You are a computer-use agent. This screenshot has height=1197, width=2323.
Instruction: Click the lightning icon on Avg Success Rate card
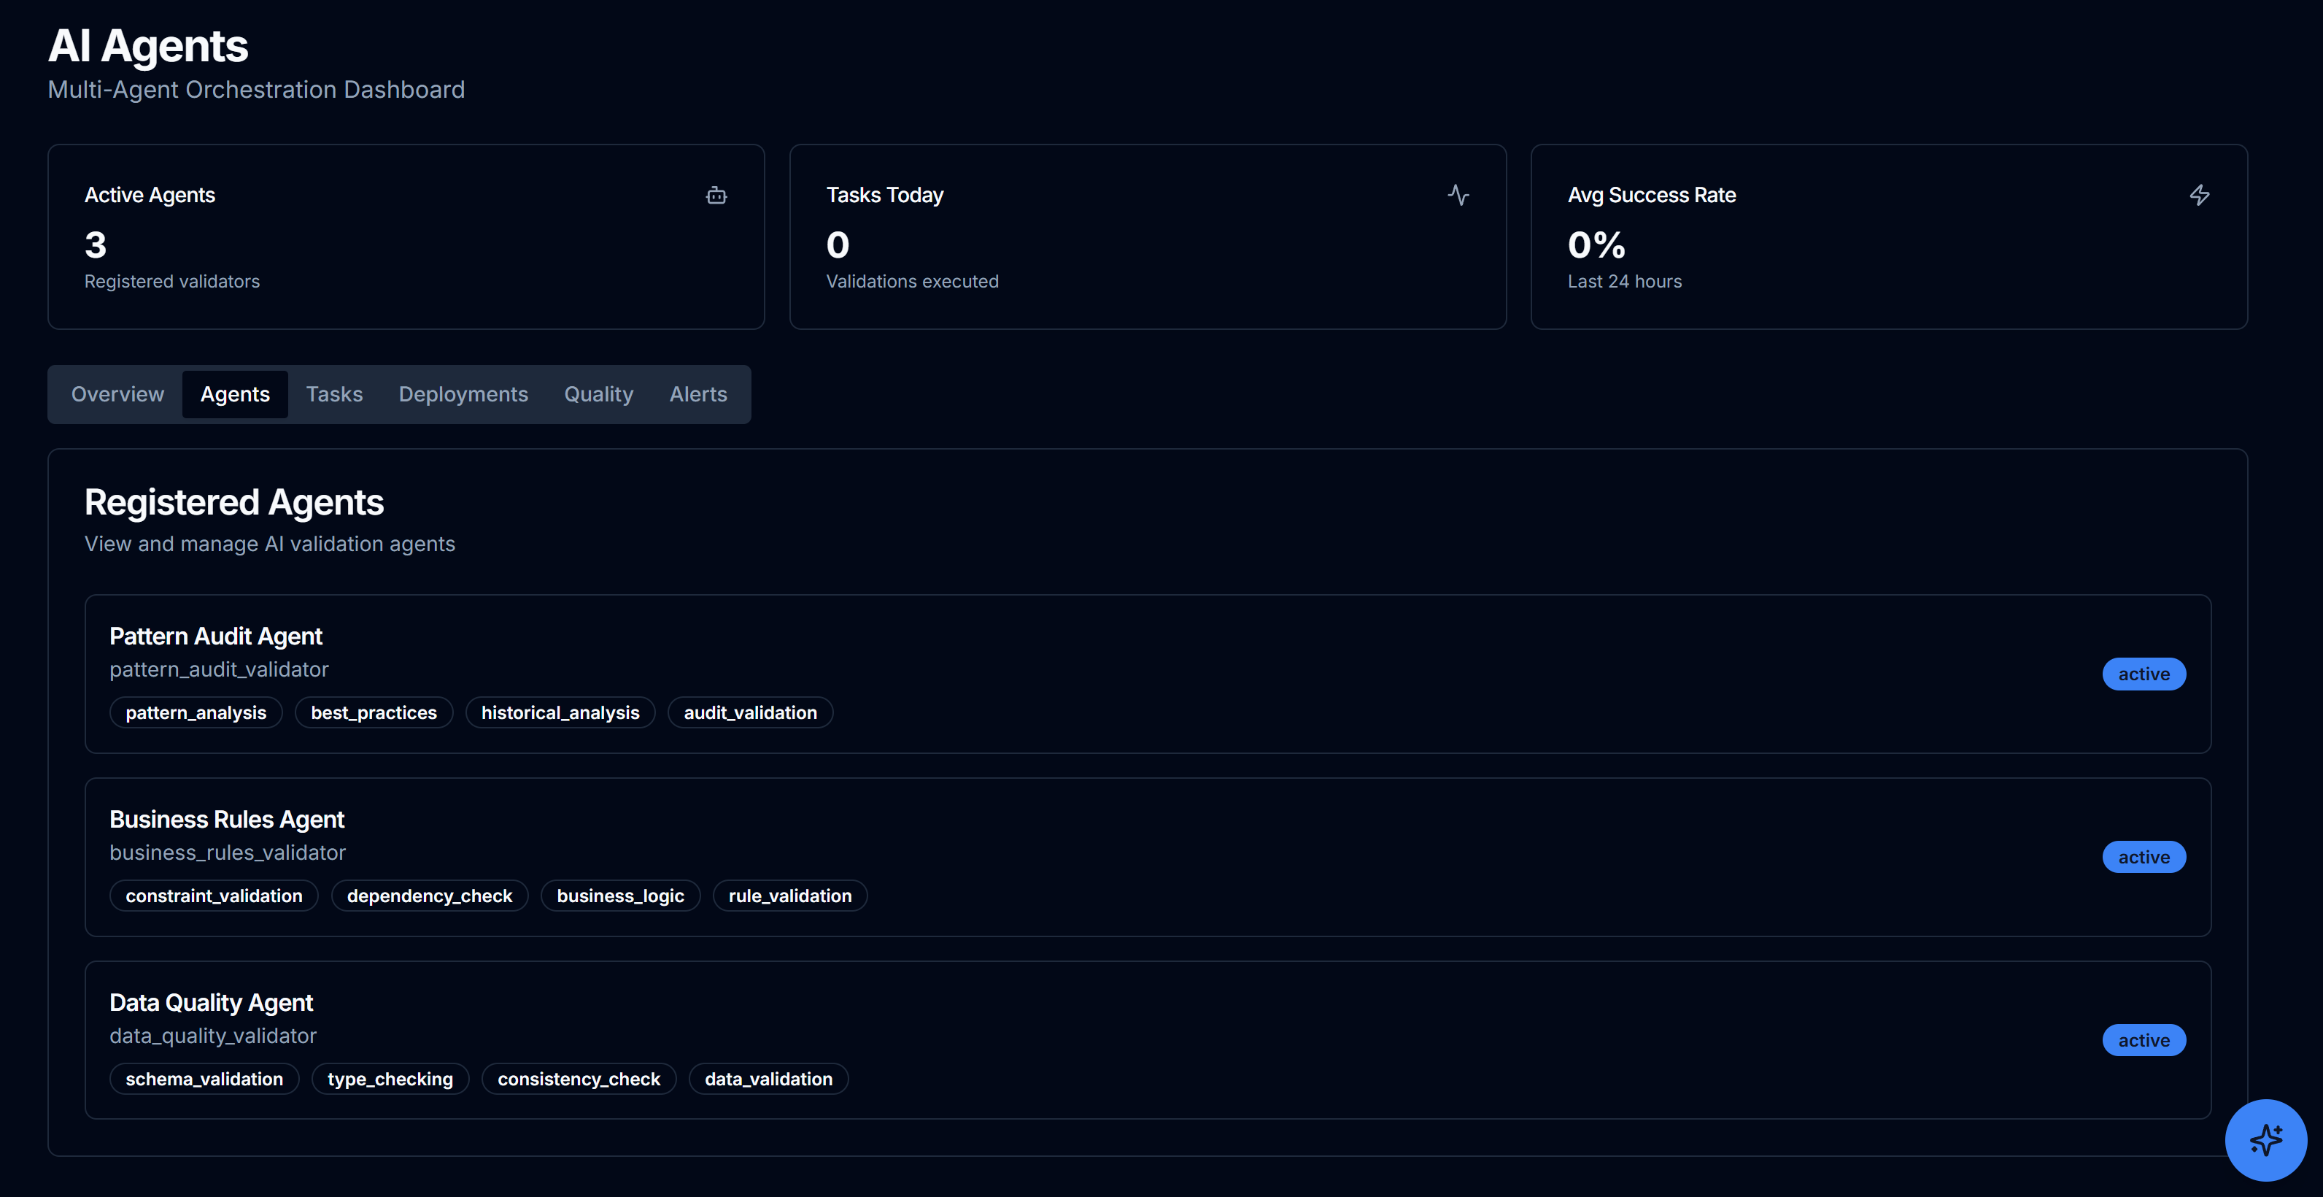pyautogui.click(x=2200, y=195)
